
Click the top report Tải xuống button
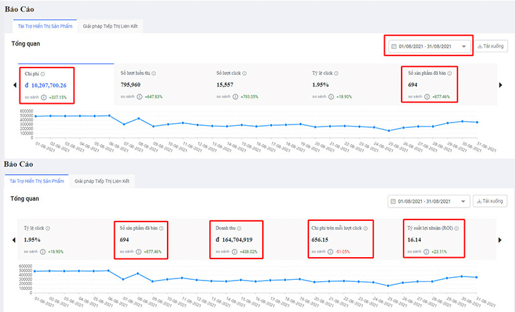[x=492, y=46]
